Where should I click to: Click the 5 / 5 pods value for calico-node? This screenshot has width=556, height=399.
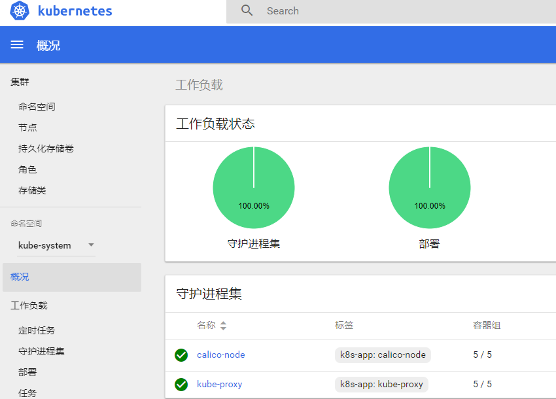483,355
